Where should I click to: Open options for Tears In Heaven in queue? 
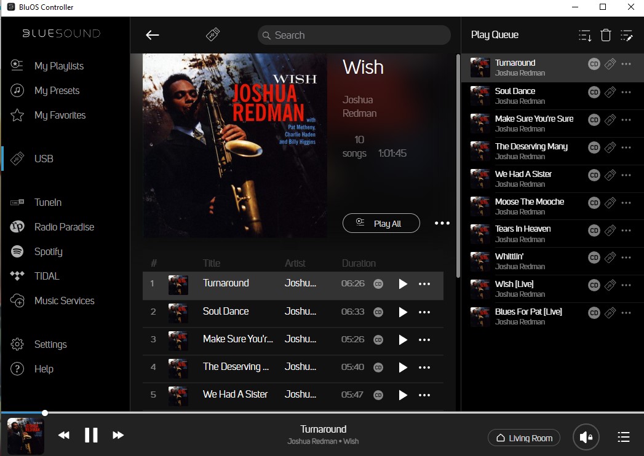coord(626,230)
